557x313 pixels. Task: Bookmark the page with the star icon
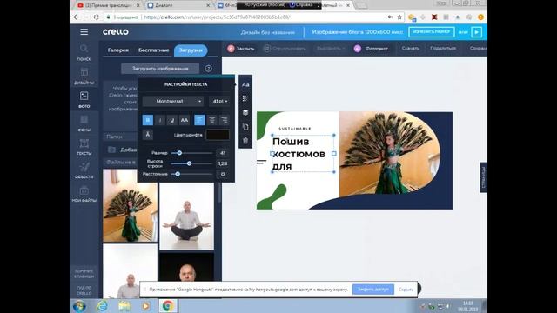coord(399,17)
